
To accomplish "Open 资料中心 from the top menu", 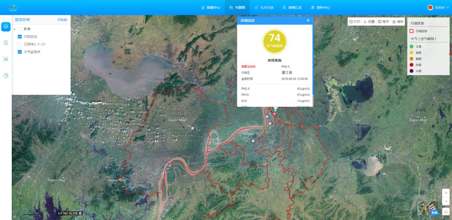I will coord(320,7).
